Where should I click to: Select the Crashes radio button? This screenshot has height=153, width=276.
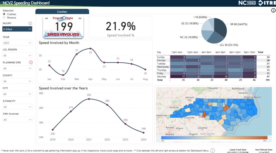click(x=4, y=14)
